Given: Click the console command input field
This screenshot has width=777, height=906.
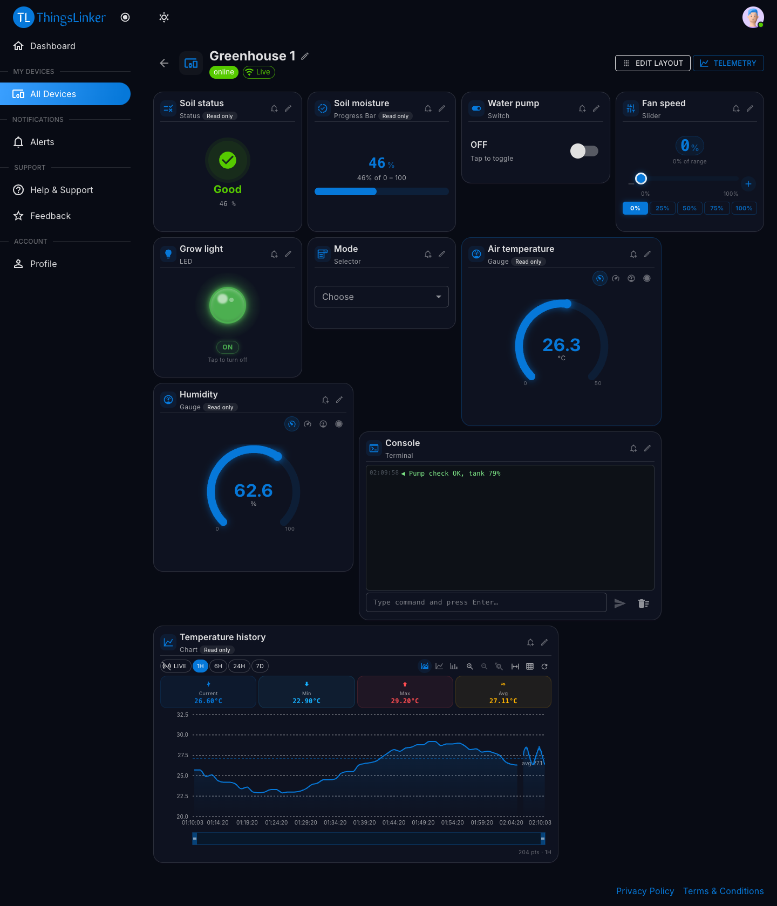Looking at the screenshot, I should click(x=486, y=602).
